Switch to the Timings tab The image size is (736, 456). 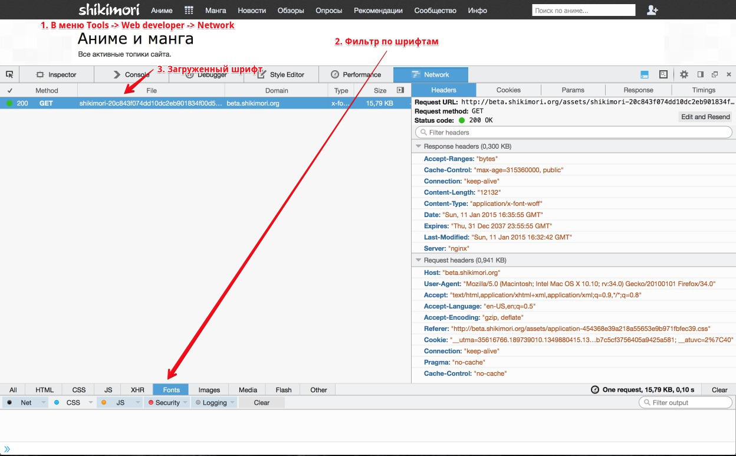pos(704,90)
